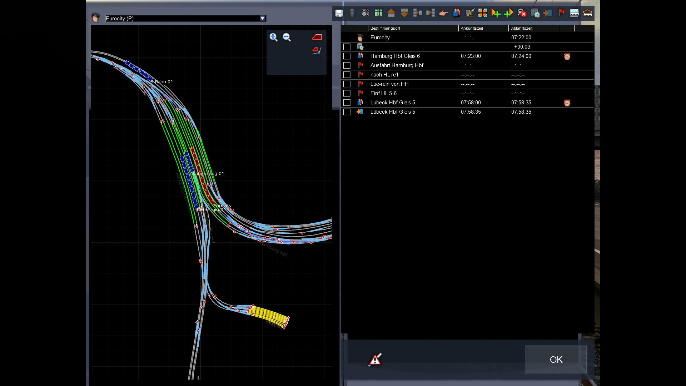Screen dimensions: 686x386
Task: Click the warning triangle error-check button
Action: 375,360
